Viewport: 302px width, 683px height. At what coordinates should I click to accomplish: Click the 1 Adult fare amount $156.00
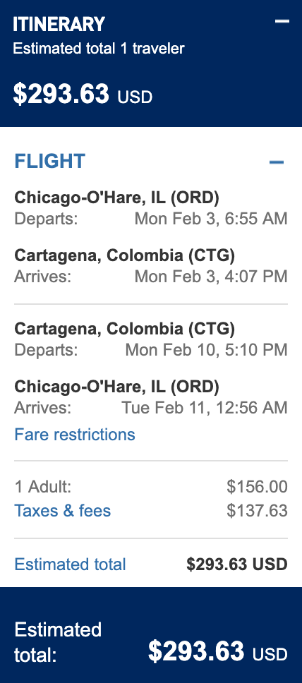(x=257, y=487)
